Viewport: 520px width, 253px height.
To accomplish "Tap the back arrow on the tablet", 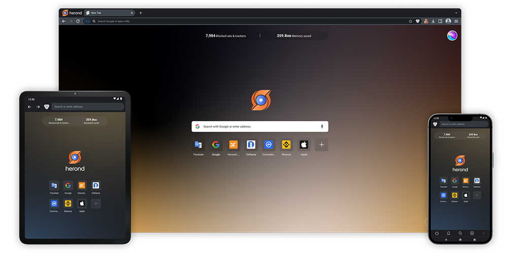I will (x=29, y=107).
